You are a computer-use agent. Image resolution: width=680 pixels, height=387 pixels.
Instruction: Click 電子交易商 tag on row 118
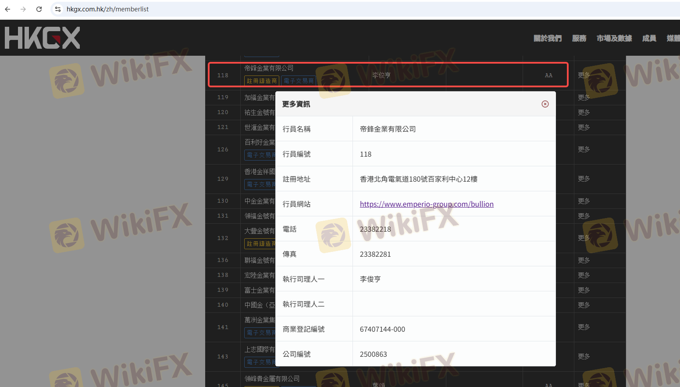299,81
